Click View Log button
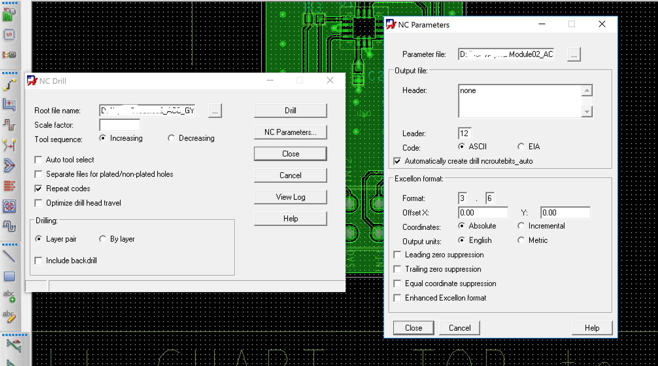658x366 pixels. (290, 197)
